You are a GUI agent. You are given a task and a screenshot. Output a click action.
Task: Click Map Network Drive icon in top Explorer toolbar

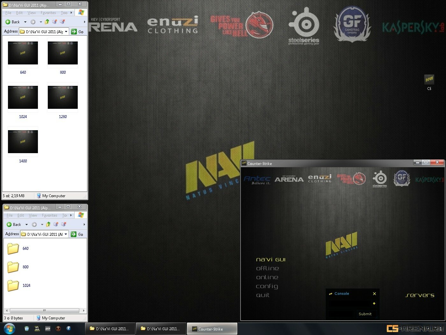tap(54, 22)
